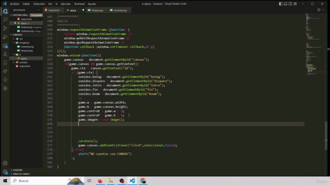Open Task View on taskbar
The width and height of the screenshot is (330, 185).
tap(89, 180)
